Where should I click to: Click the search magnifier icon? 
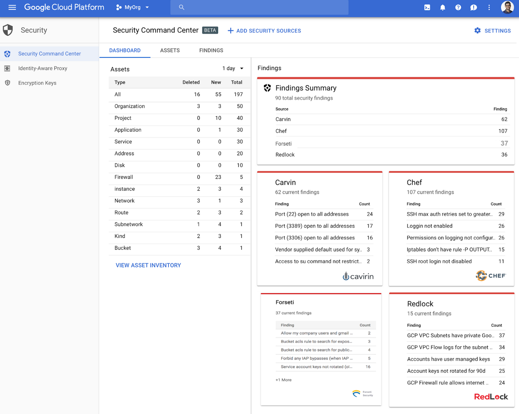click(182, 7)
